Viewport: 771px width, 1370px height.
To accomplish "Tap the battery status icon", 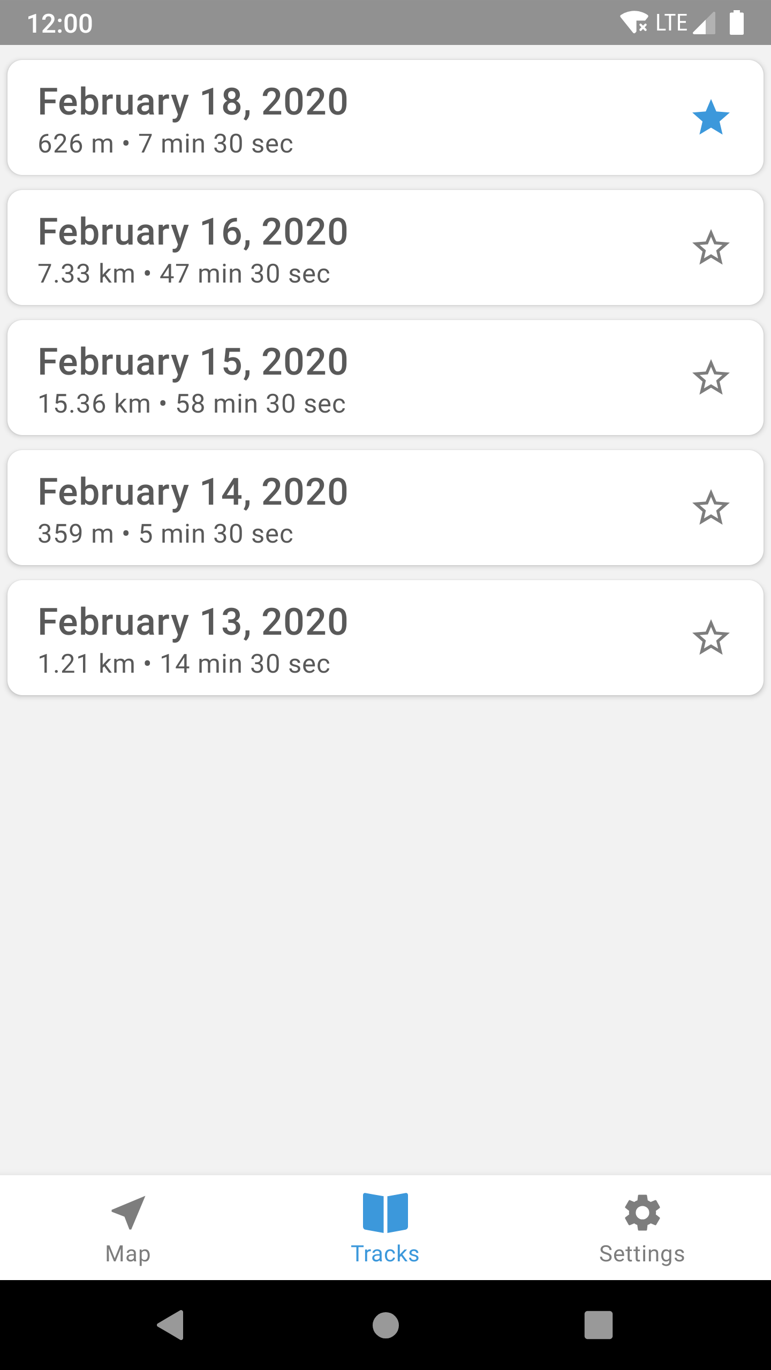I will pos(737,23).
